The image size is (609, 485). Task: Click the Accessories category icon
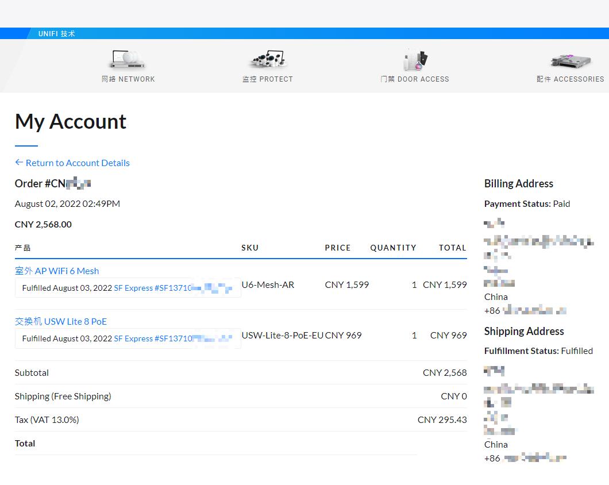click(571, 60)
